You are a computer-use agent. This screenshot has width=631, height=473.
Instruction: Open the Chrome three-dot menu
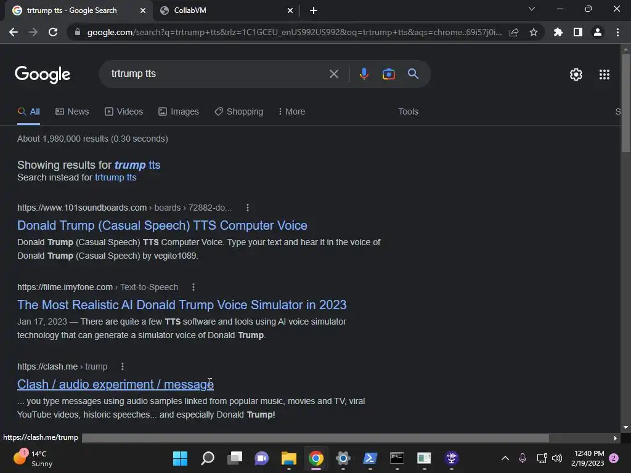(617, 32)
